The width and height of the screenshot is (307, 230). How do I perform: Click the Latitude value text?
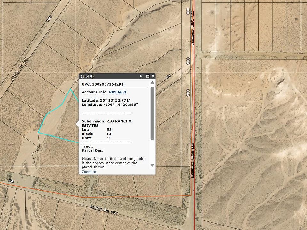pyautogui.click(x=115, y=100)
